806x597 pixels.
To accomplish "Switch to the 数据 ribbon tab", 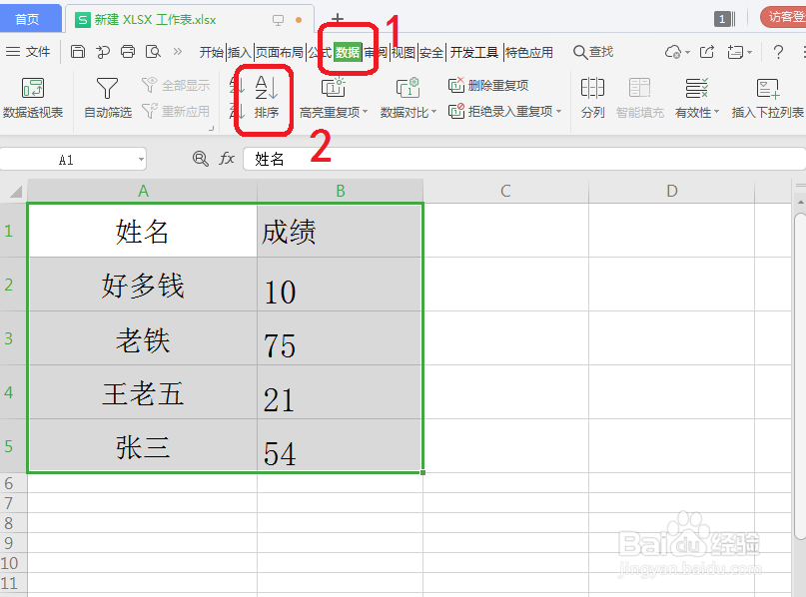I will [347, 51].
